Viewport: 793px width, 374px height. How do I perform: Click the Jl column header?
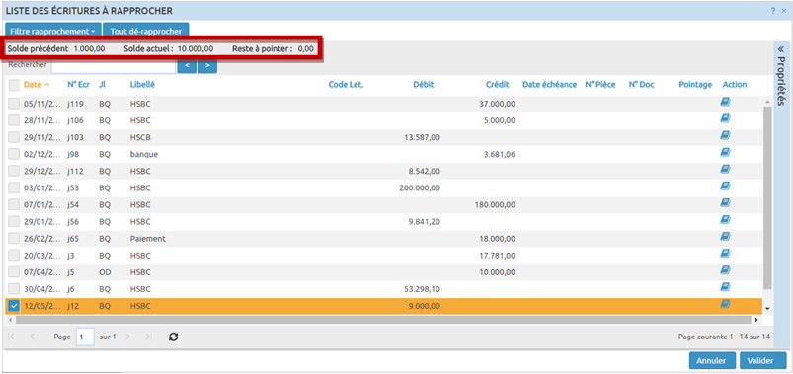click(102, 85)
